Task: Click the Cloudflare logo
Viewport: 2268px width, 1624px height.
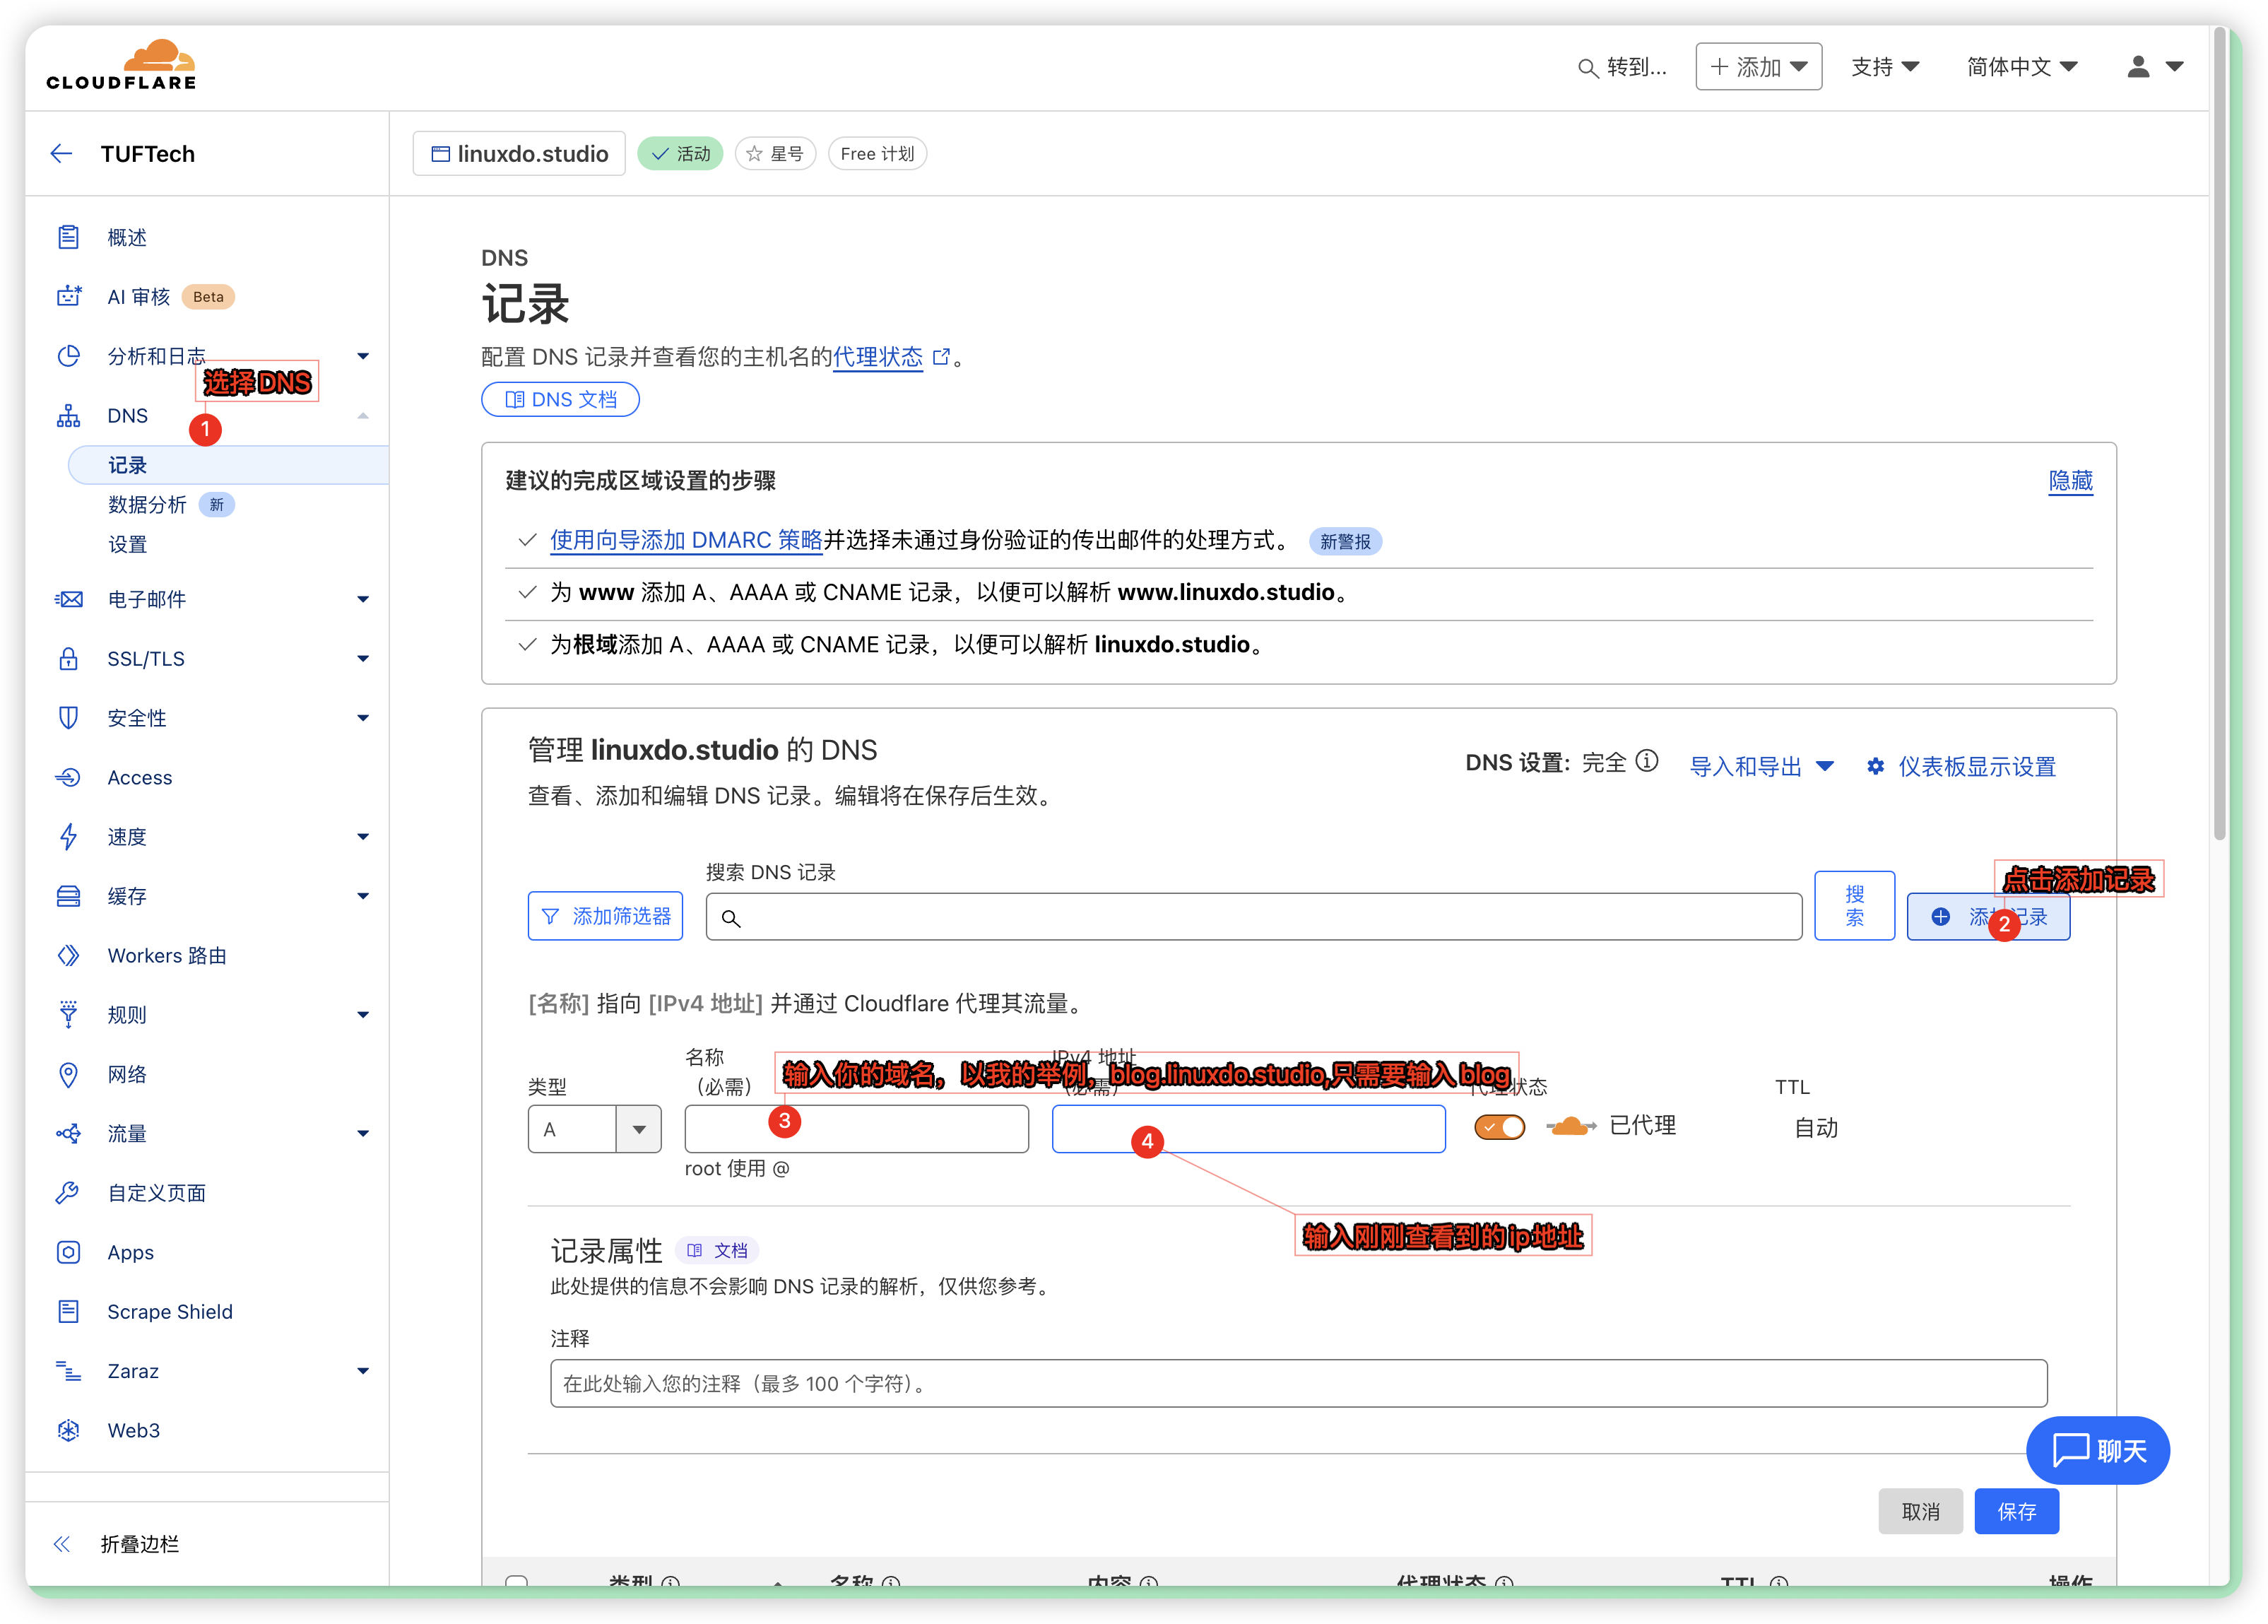Action: point(121,66)
